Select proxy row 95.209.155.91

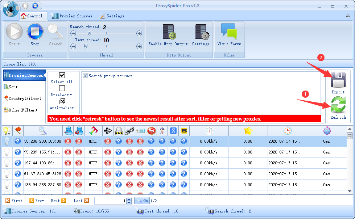[x=42, y=152]
